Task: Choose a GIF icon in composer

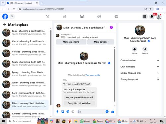Action: [x=73, y=112]
